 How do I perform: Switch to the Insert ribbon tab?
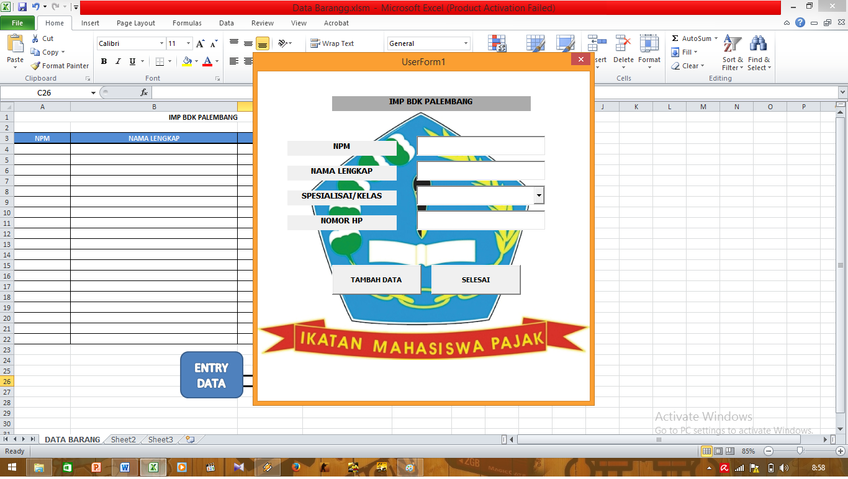pos(90,23)
